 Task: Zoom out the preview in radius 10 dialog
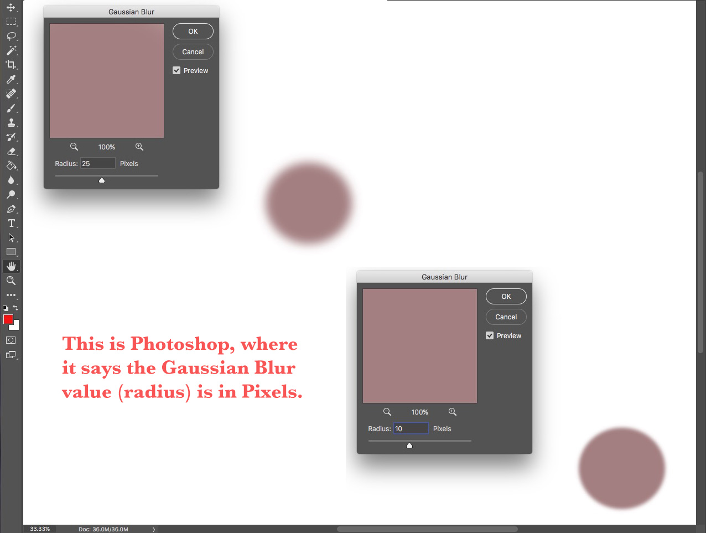point(387,412)
